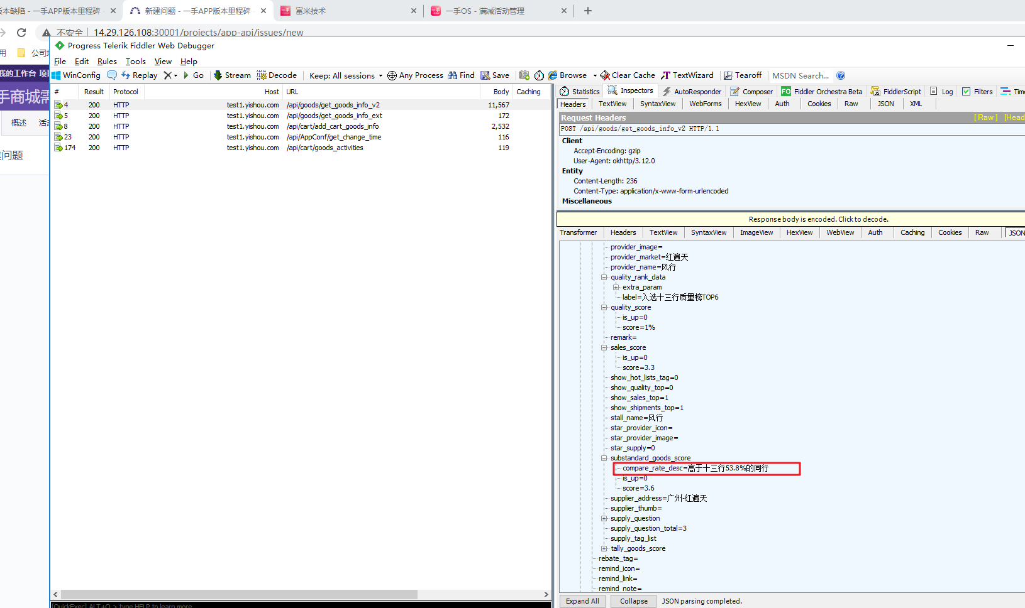This screenshot has height=608, width=1025.
Task: Toggle Decode in the toolbar
Action: [277, 75]
